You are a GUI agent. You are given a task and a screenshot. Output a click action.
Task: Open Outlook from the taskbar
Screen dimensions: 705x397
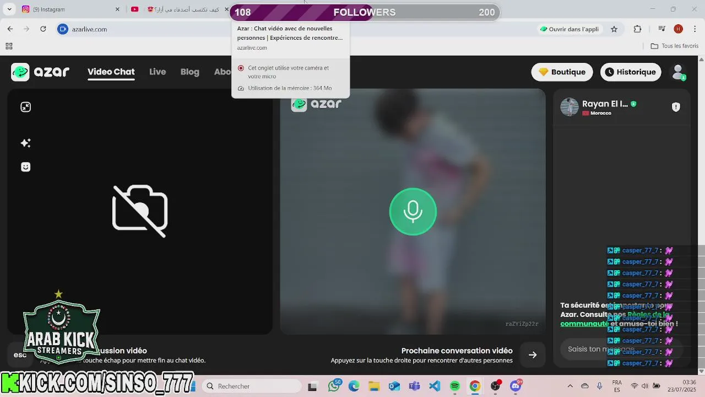(x=394, y=386)
